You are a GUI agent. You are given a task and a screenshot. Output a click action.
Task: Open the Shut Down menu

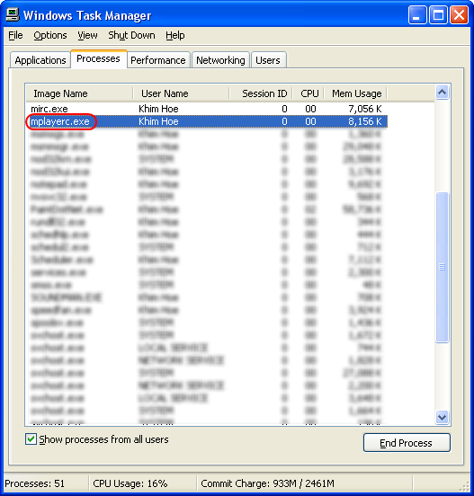tap(131, 35)
